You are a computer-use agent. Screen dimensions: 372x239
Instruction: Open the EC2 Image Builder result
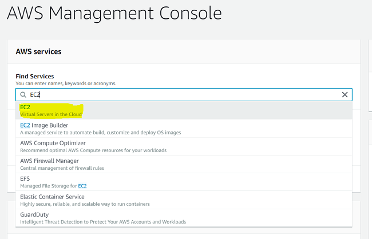click(x=184, y=129)
